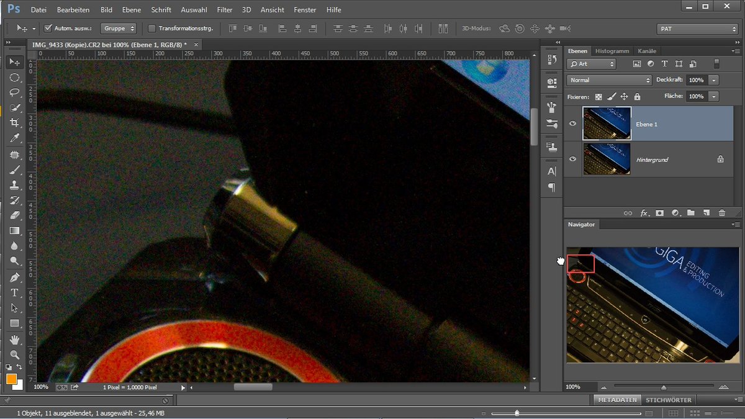Select the Crop tool
Viewport: 745px width, 419px height.
[15, 122]
